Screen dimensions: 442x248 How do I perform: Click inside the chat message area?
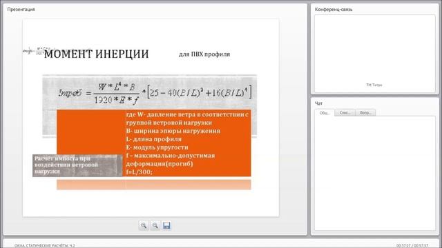pyautogui.click(x=375, y=173)
